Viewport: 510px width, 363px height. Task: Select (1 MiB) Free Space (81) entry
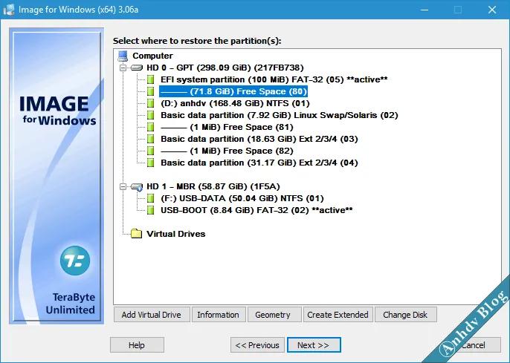tap(227, 127)
